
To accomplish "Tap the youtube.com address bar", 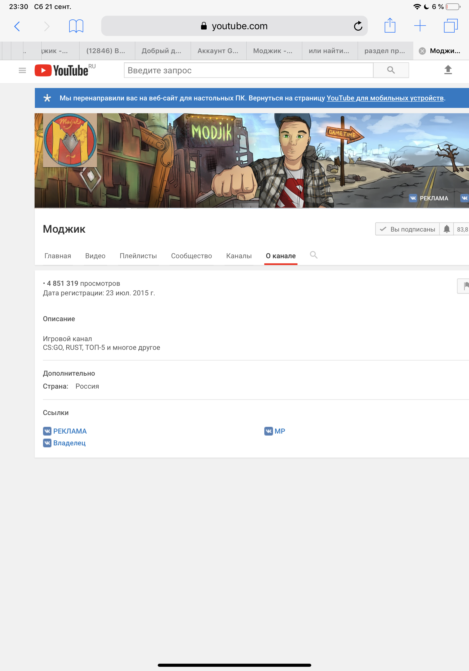I will coord(234,26).
